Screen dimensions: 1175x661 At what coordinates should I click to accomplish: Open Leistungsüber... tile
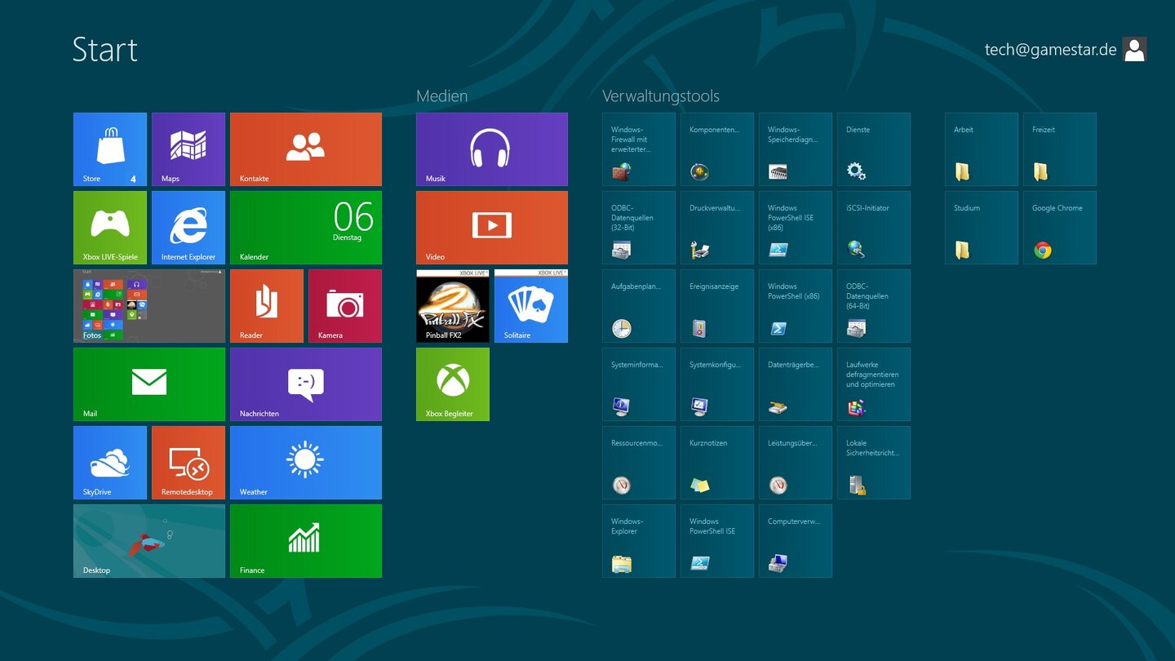796,463
